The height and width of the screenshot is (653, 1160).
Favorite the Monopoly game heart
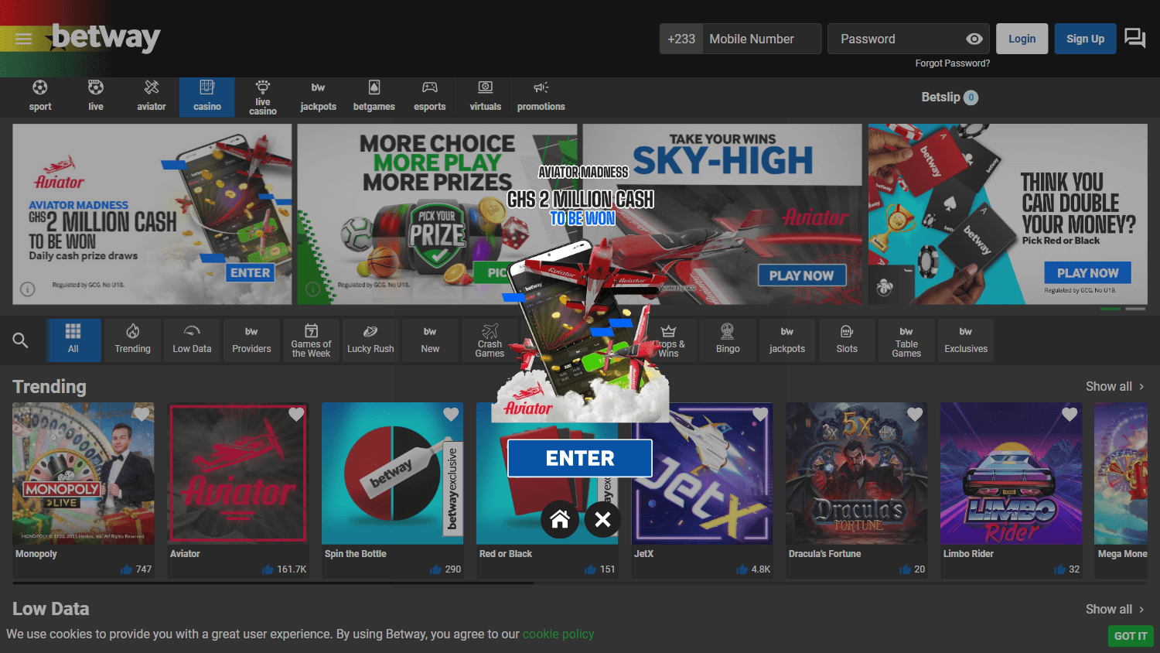(142, 415)
